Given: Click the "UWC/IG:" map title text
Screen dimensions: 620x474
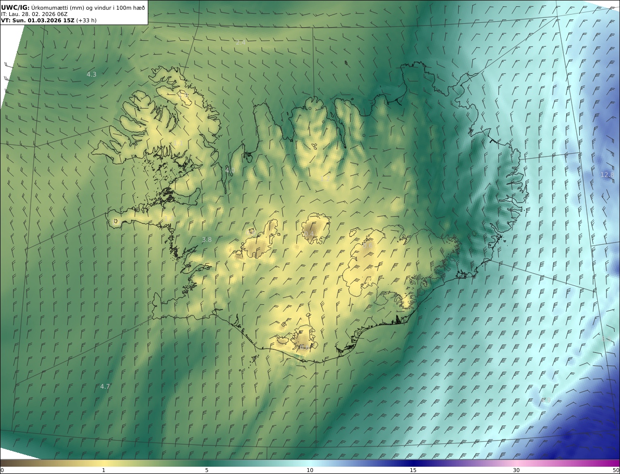Looking at the screenshot, I should [x=15, y=7].
